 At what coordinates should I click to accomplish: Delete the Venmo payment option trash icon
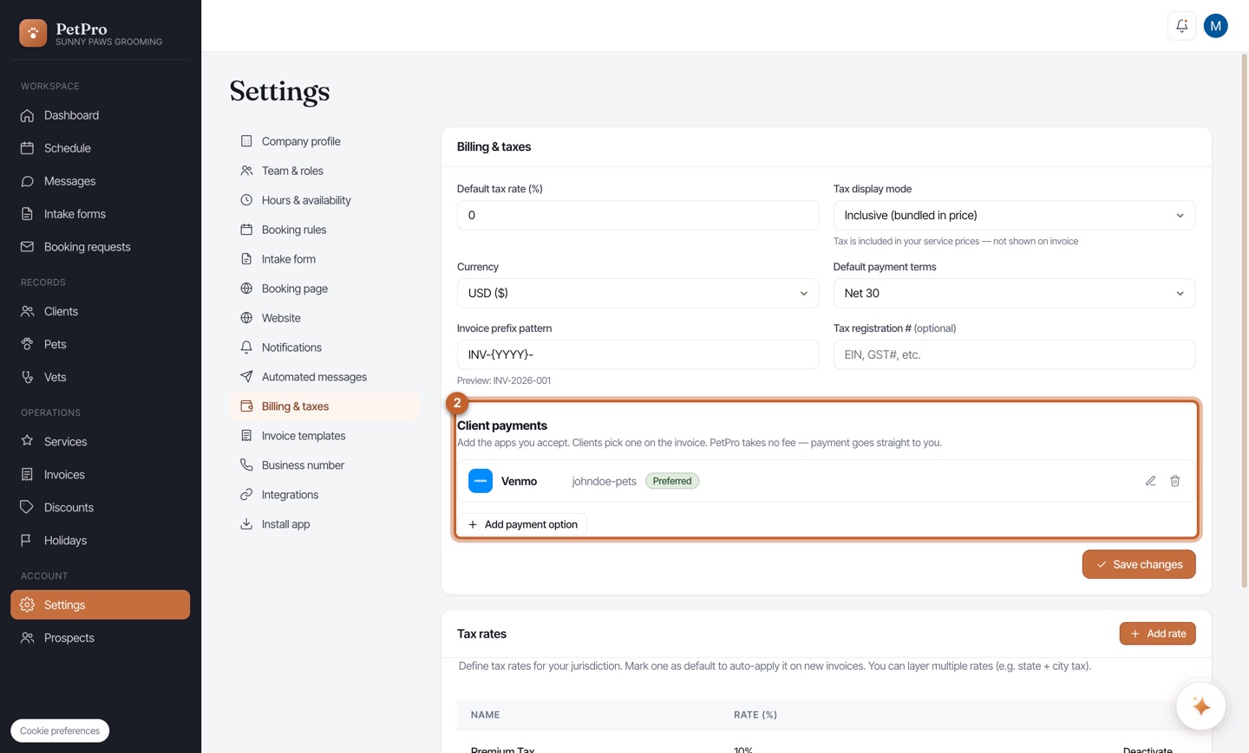click(x=1174, y=481)
